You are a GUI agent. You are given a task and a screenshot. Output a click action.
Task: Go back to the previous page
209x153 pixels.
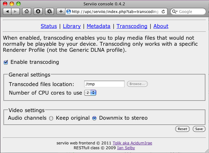point(7,12)
